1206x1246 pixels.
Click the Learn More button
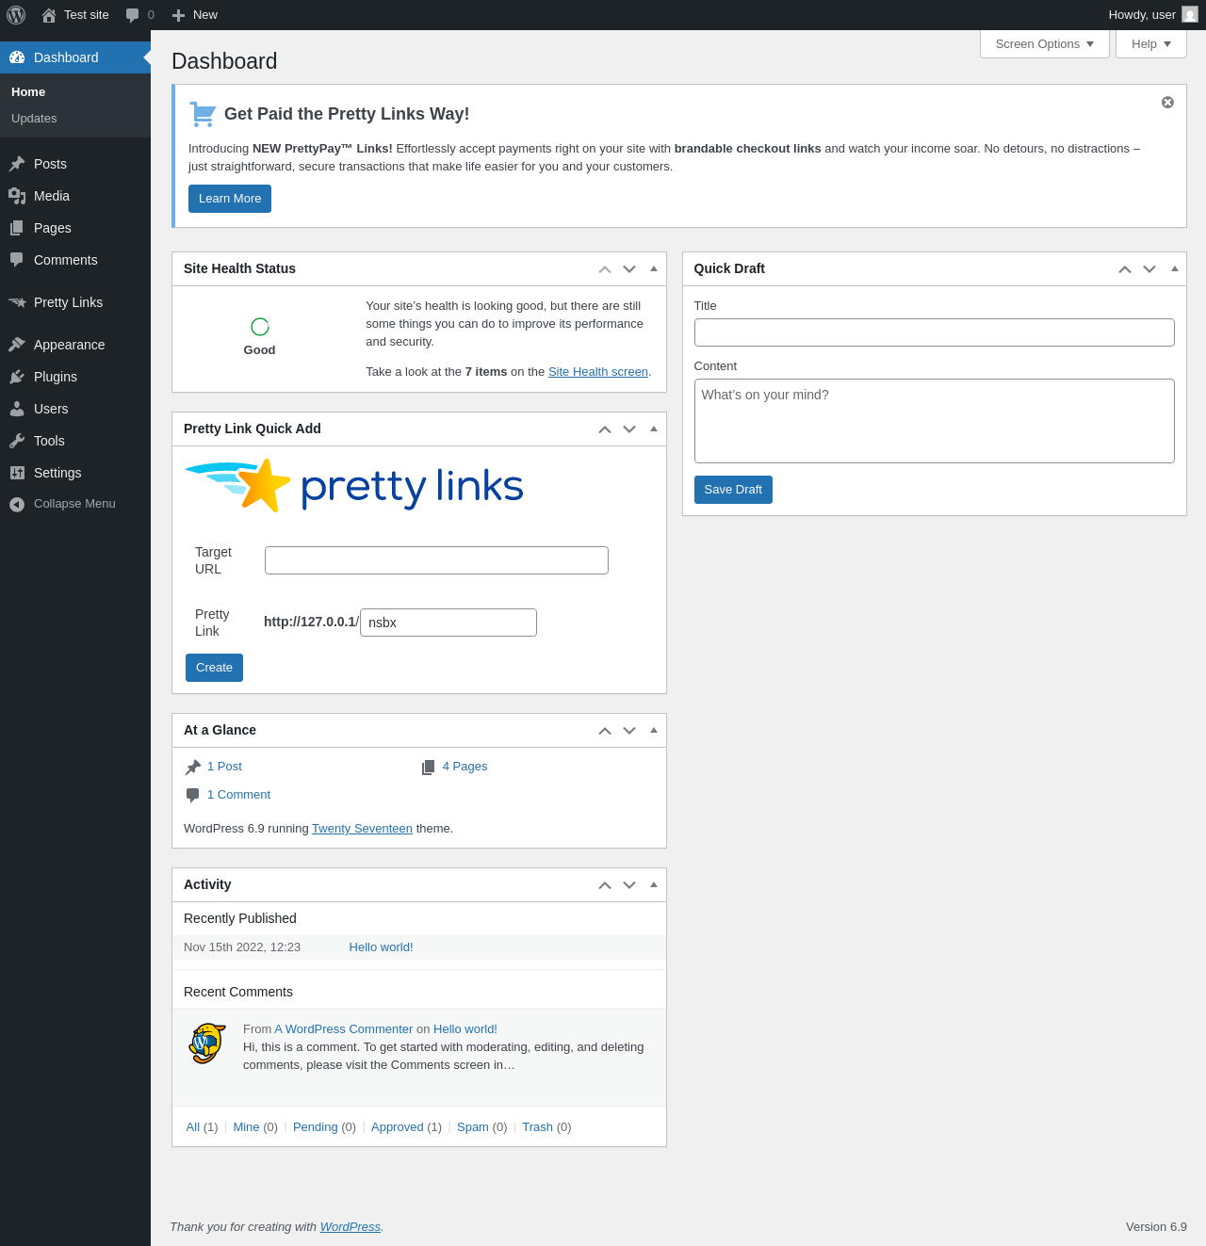tap(230, 199)
